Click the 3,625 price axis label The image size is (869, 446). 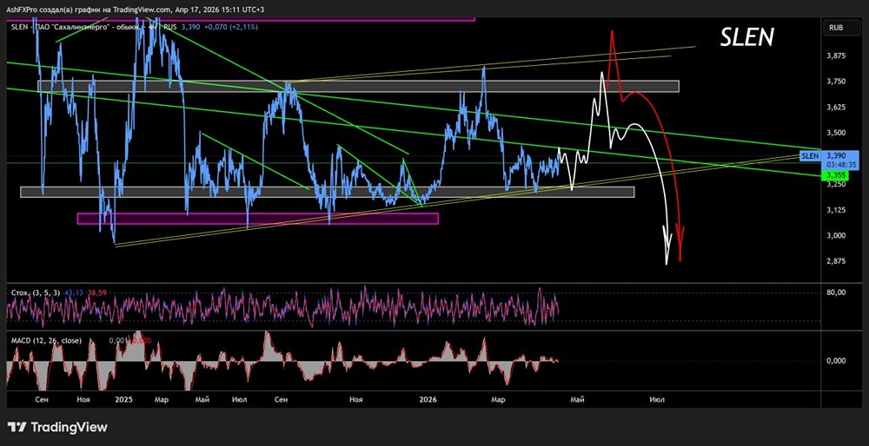point(838,107)
